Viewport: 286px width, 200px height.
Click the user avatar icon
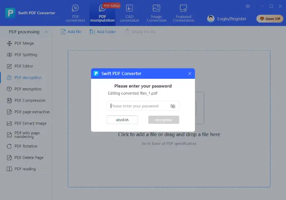tap(211, 19)
